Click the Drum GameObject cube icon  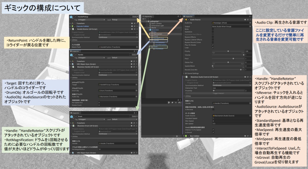coord(71,117)
